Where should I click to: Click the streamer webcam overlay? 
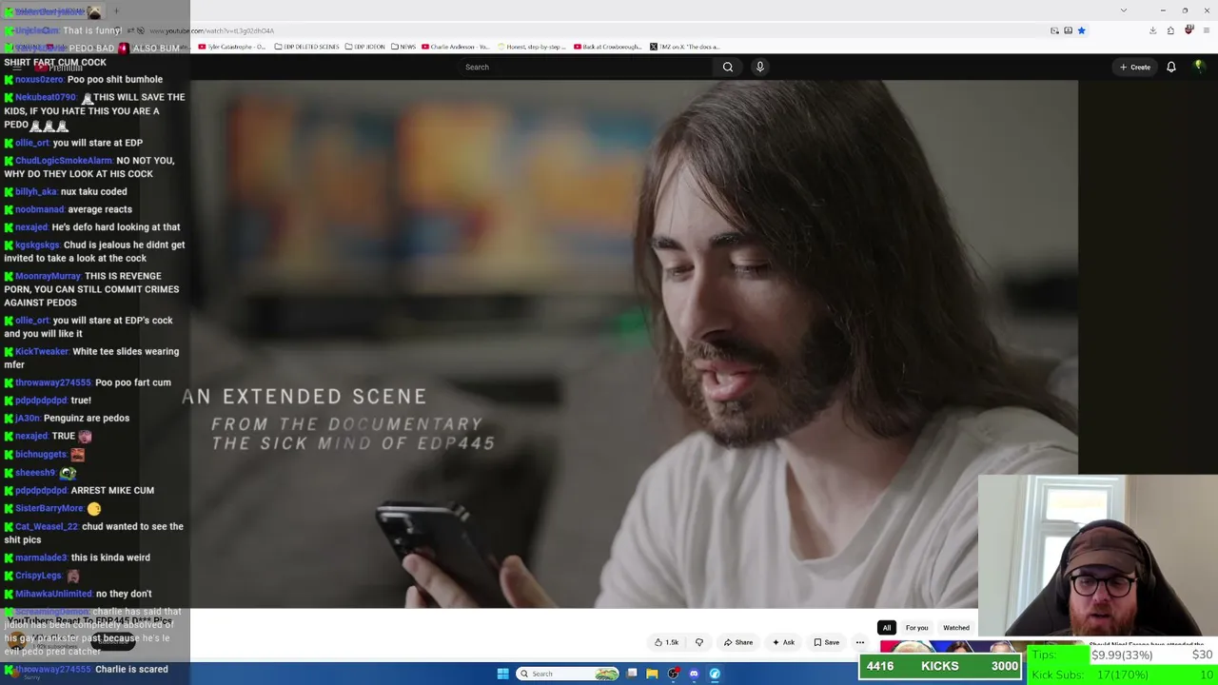[1098, 557]
